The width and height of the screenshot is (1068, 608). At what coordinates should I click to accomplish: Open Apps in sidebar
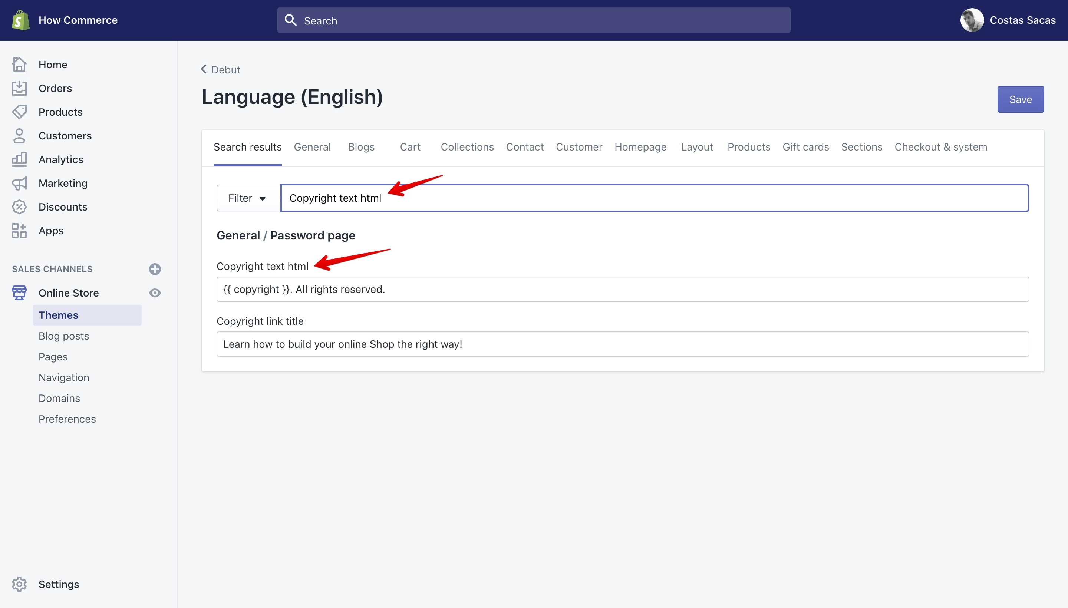point(51,231)
